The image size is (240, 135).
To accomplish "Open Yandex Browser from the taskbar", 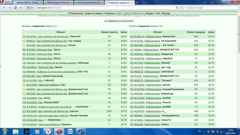I will [x=48, y=131].
